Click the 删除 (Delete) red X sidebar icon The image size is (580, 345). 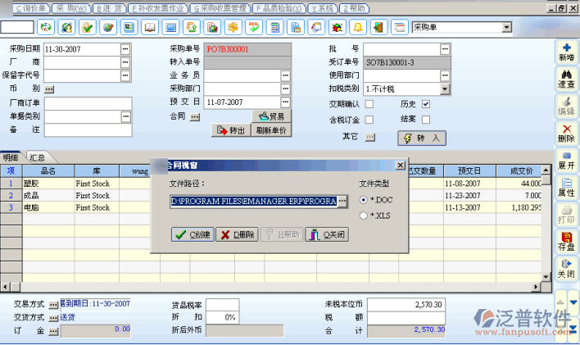point(565,133)
